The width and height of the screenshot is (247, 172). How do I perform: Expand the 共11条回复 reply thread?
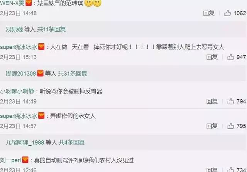click(51, 29)
